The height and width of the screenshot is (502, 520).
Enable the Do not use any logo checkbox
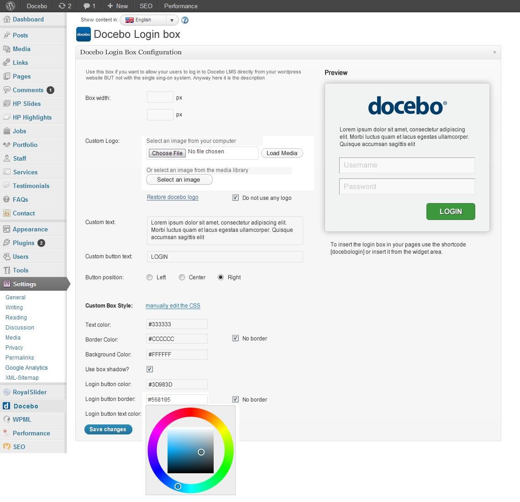pos(235,197)
